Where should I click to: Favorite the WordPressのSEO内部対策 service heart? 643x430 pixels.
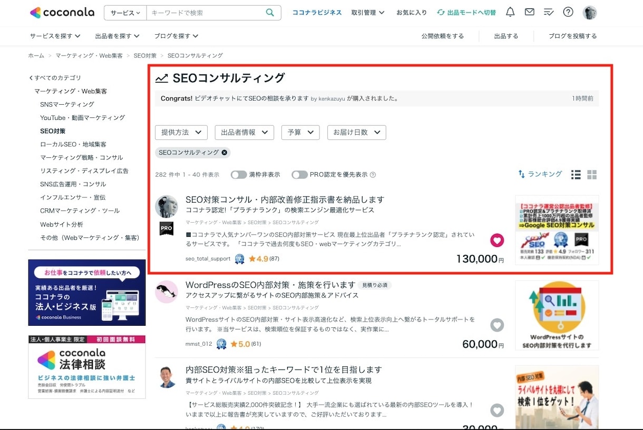click(x=497, y=325)
